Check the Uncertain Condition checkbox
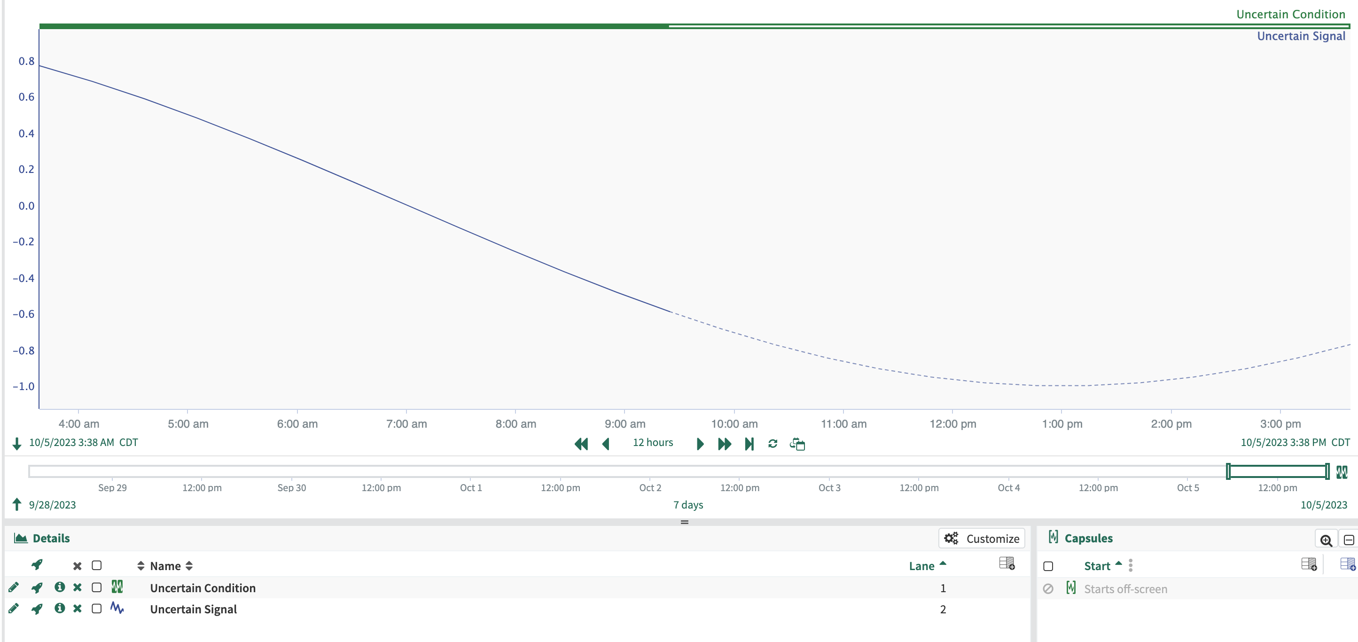The width and height of the screenshot is (1358, 642). [x=96, y=587]
